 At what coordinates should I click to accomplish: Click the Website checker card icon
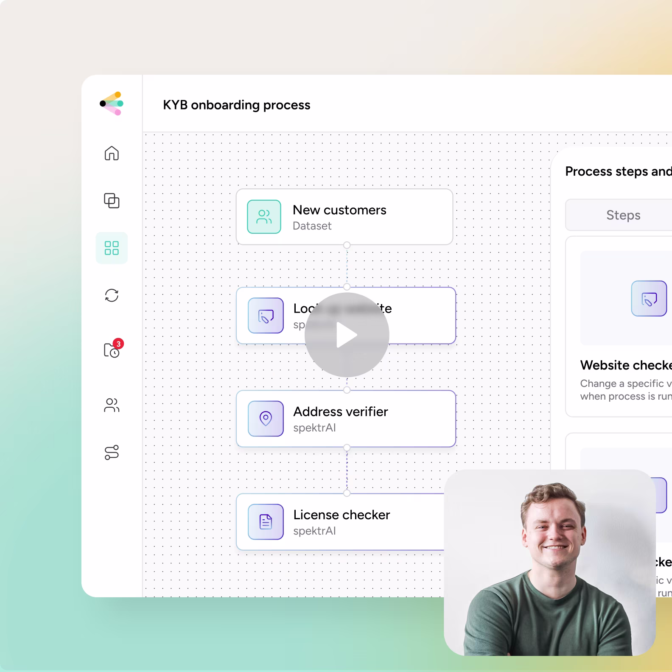point(649,298)
